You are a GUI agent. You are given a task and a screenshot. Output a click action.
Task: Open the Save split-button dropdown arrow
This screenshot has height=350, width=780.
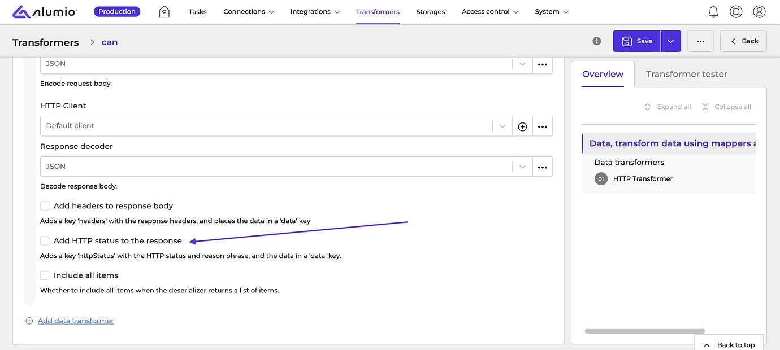[671, 41]
